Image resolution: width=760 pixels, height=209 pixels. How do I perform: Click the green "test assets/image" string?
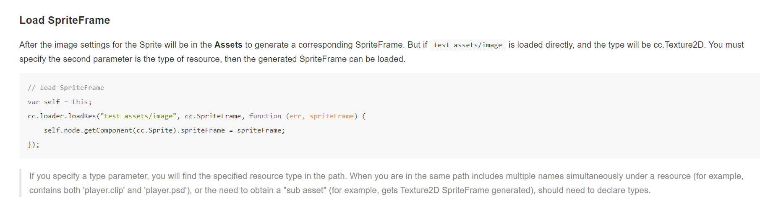pyautogui.click(x=138, y=116)
